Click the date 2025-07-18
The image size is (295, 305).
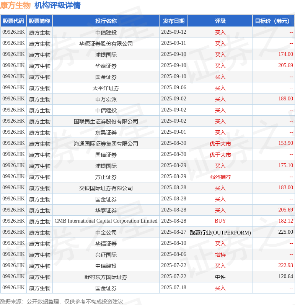click(174, 287)
